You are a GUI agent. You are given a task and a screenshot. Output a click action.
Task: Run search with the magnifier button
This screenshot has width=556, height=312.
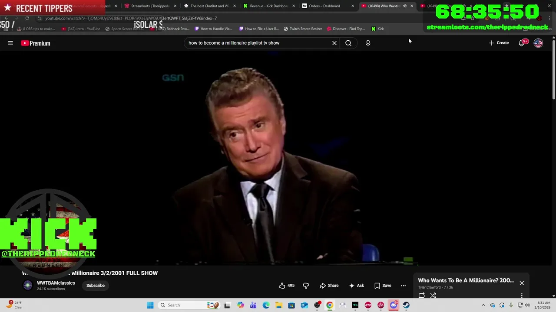point(348,43)
